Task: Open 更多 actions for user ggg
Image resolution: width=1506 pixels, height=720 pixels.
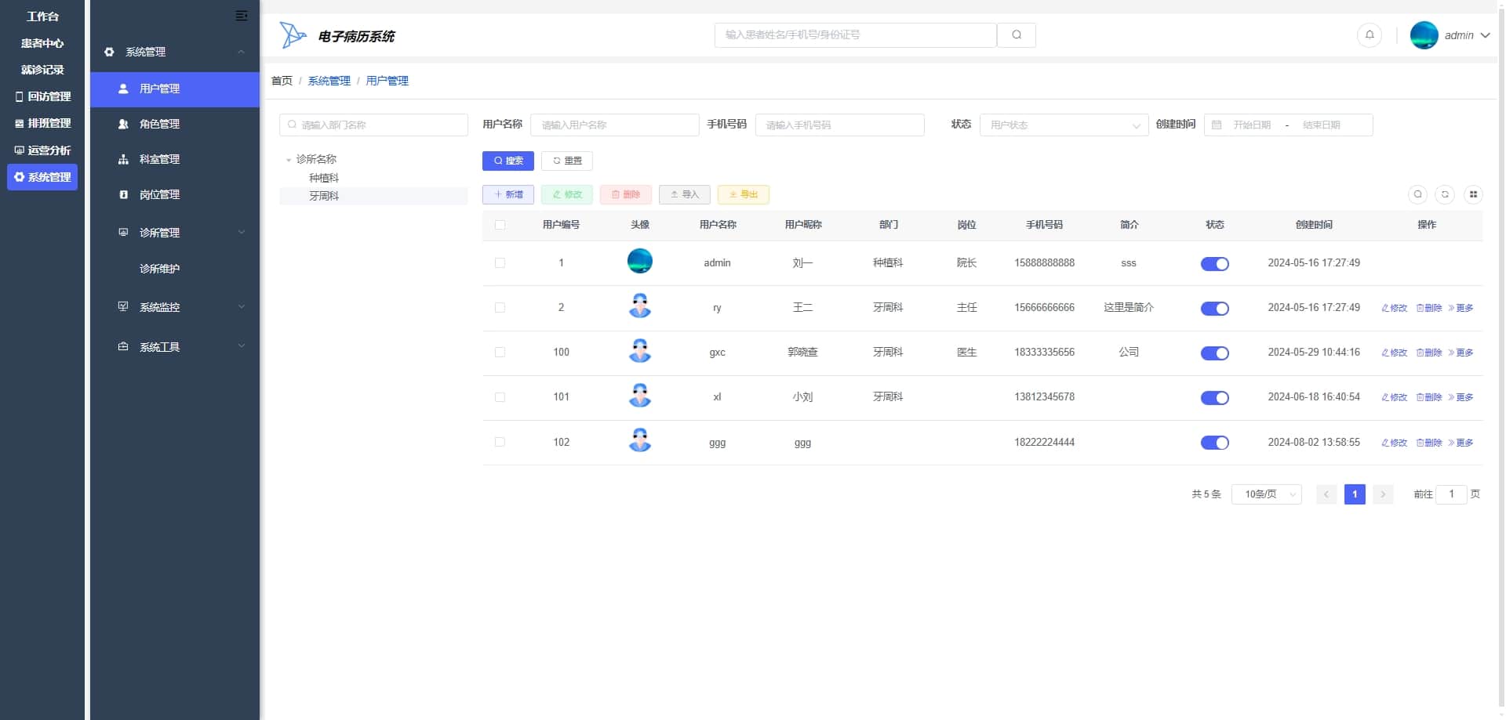Action: 1461,443
